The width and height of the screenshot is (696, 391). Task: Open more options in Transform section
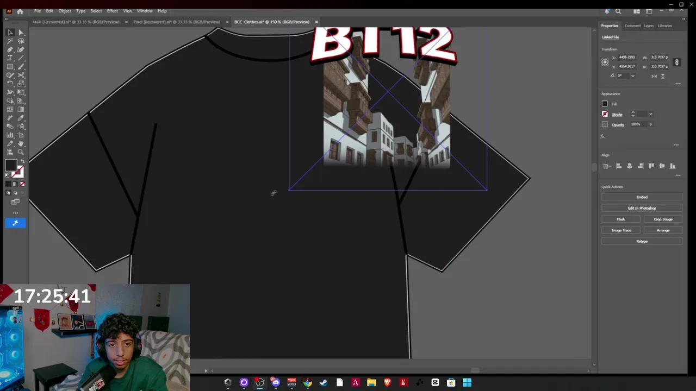(x=678, y=84)
